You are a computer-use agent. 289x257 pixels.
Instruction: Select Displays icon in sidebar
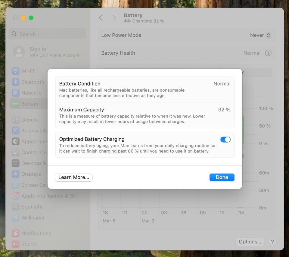coord(15,174)
